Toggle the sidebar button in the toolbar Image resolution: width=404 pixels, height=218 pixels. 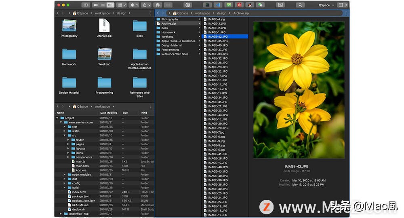click(x=85, y=5)
